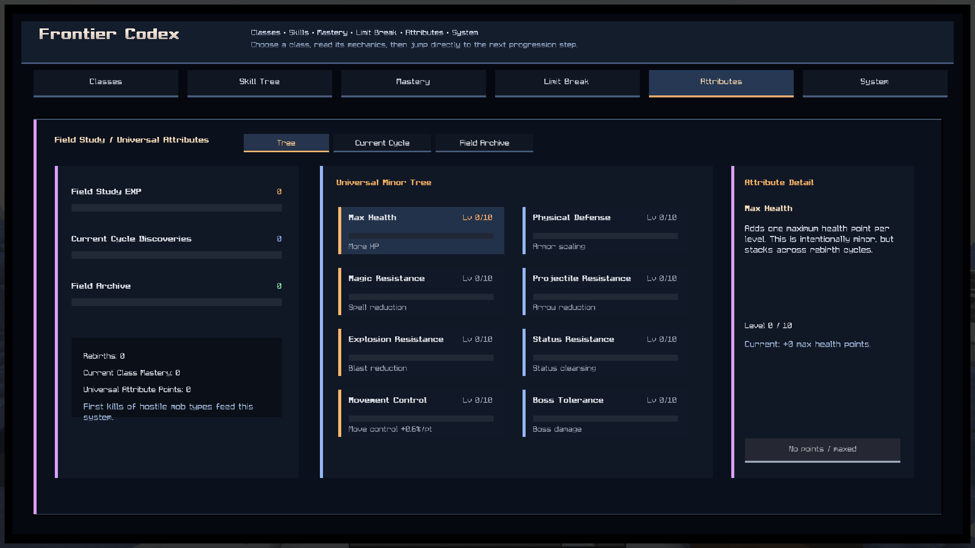The width and height of the screenshot is (975, 548).
Task: Pick the Boss Tolerance node
Action: coord(605,413)
